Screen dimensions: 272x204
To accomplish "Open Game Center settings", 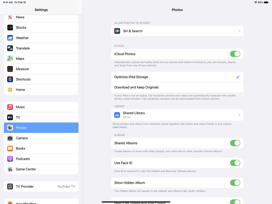I will coord(26,169).
